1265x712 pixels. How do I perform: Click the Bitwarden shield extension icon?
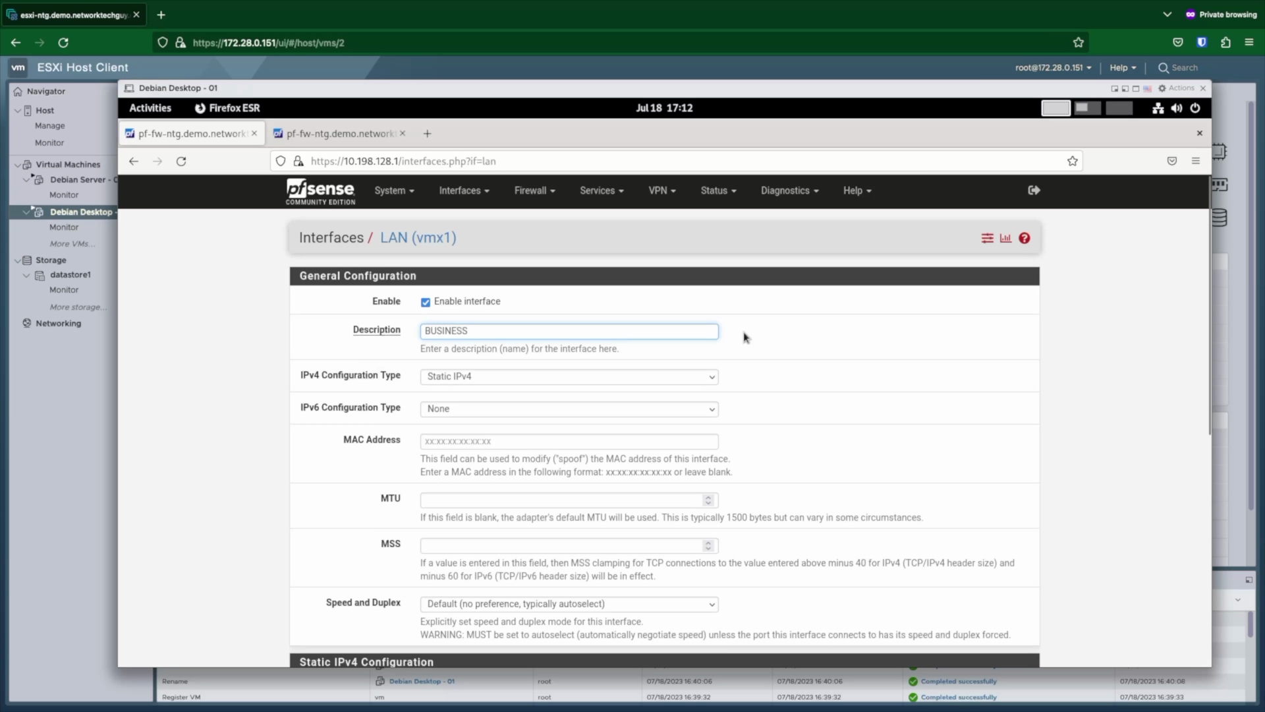point(1202,43)
